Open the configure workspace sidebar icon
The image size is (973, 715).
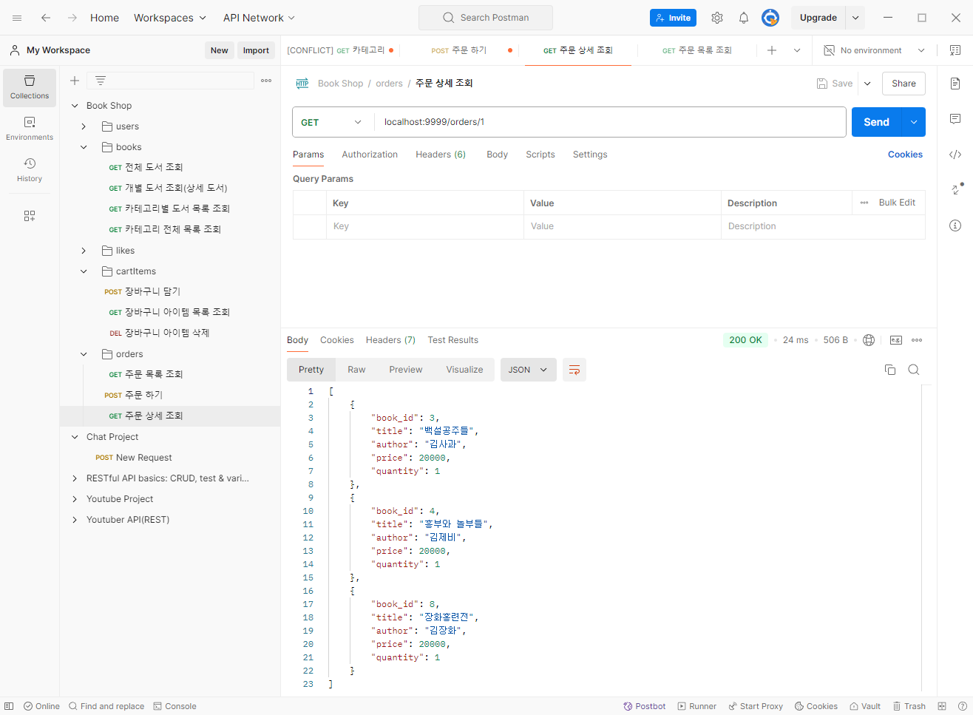pyautogui.click(x=30, y=216)
